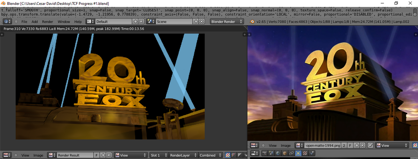
Task: Click the Blender logo icon
Action: click(x=252, y=21)
